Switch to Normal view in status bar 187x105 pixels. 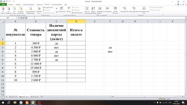click(160, 99)
